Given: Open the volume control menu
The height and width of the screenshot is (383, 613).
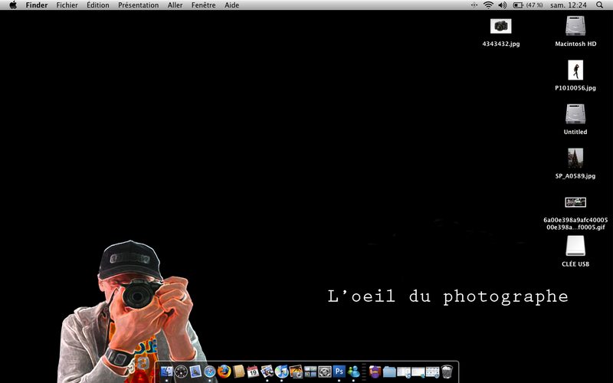Looking at the screenshot, I should [503, 5].
